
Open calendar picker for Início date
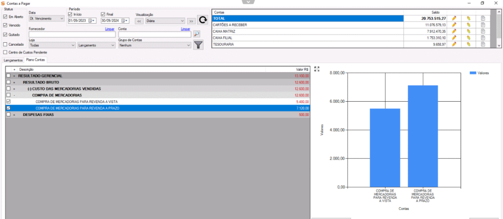click(91, 21)
